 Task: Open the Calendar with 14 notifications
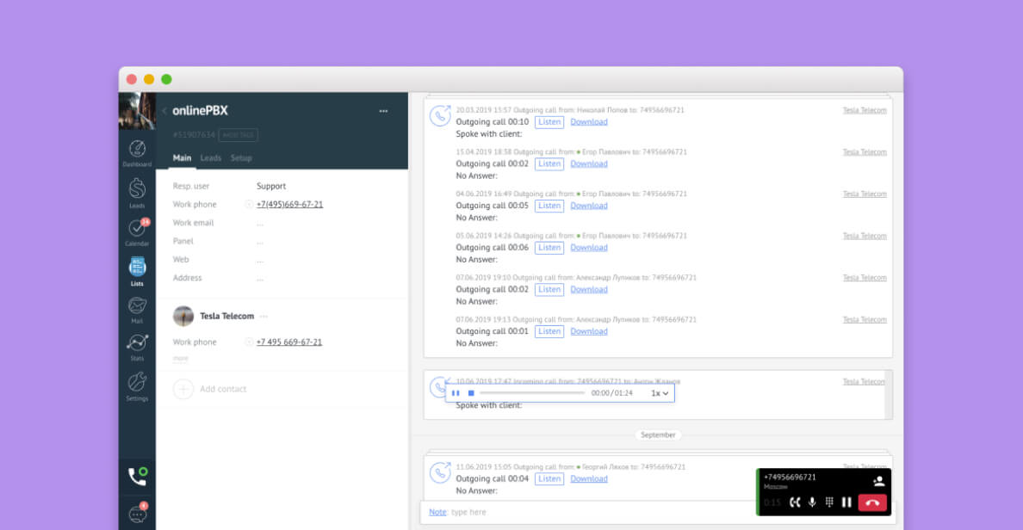pos(137,231)
